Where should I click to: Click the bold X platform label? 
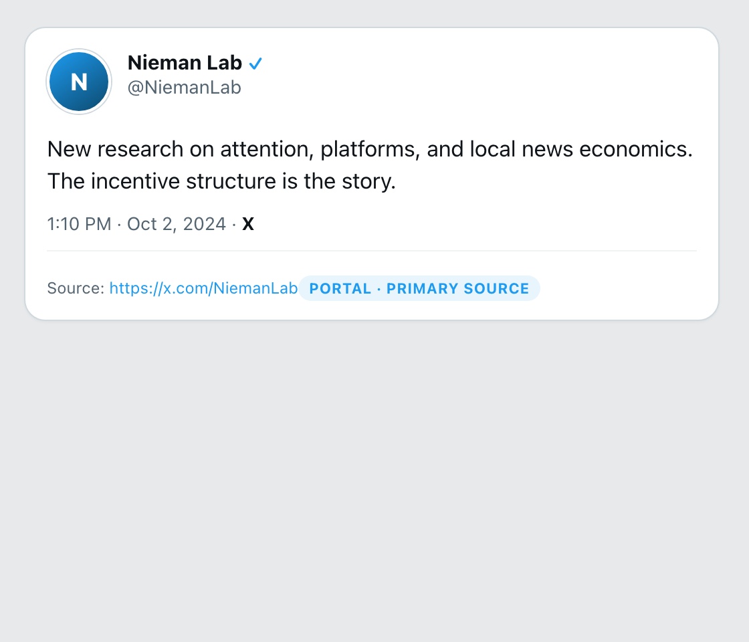(248, 223)
